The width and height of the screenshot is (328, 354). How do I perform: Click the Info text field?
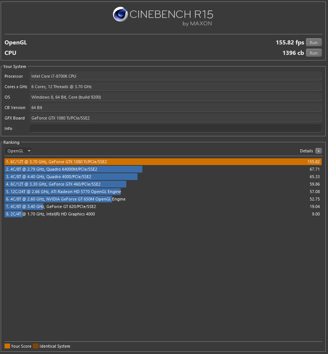[x=175, y=128]
